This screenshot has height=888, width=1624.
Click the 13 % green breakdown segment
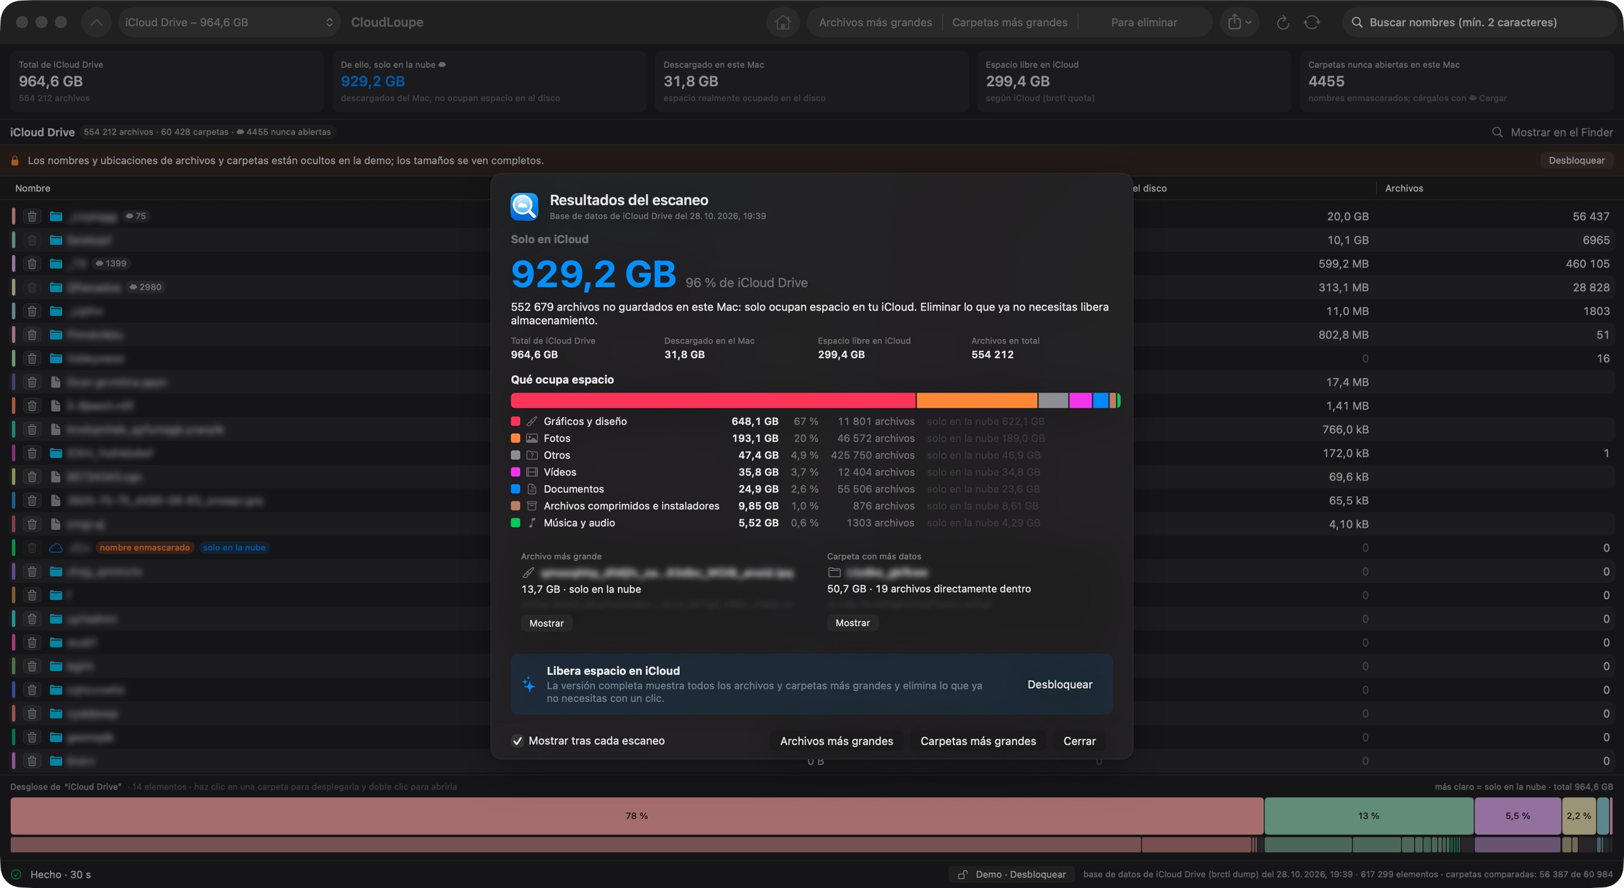1368,816
